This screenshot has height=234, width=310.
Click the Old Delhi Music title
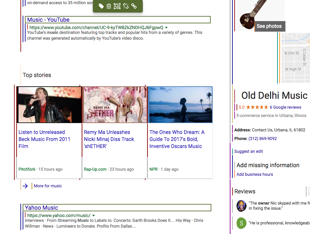click(x=275, y=95)
